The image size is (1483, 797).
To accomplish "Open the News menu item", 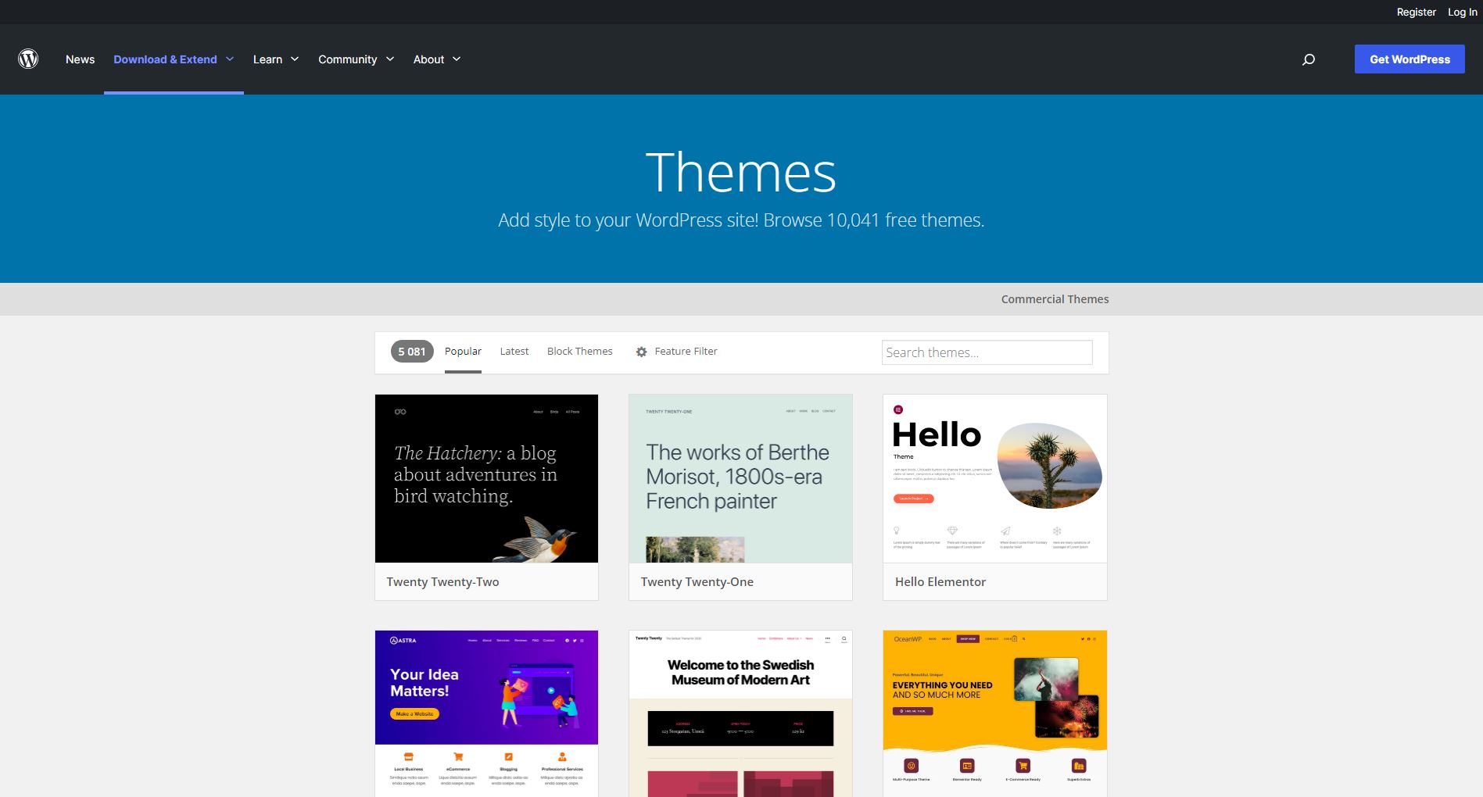I will click(80, 59).
